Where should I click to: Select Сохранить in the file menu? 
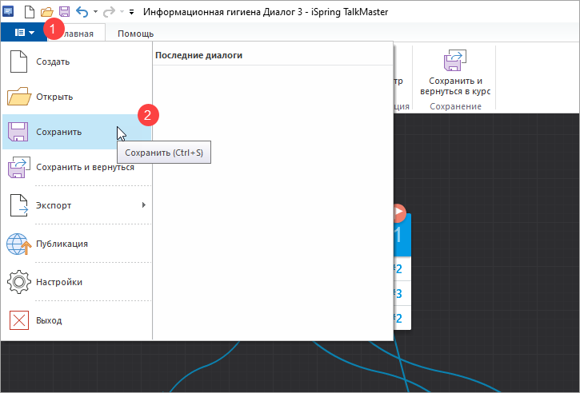point(77,132)
